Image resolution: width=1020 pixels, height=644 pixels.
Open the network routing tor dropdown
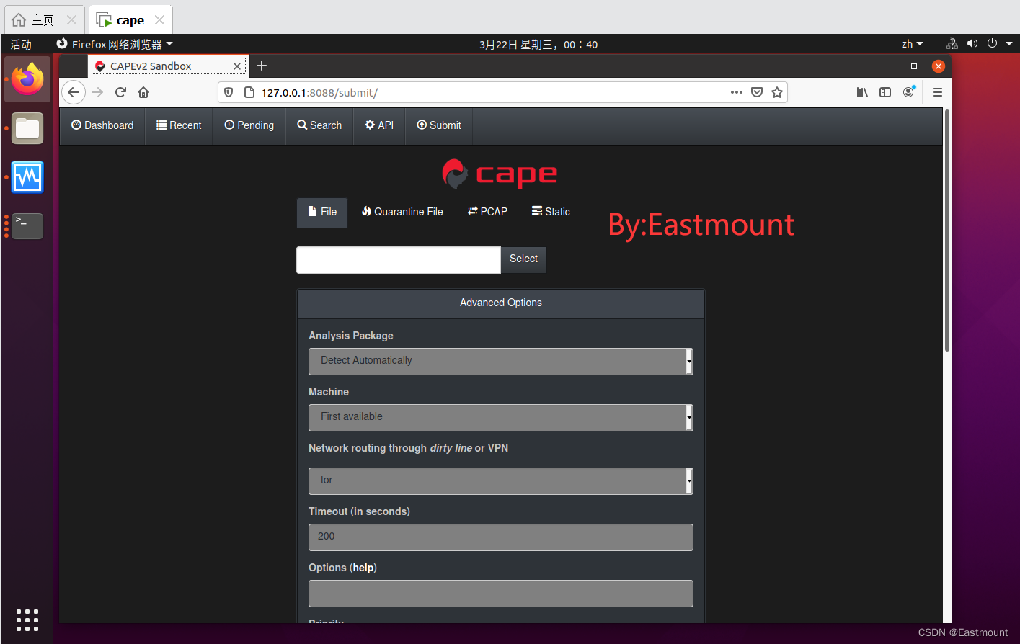point(501,480)
